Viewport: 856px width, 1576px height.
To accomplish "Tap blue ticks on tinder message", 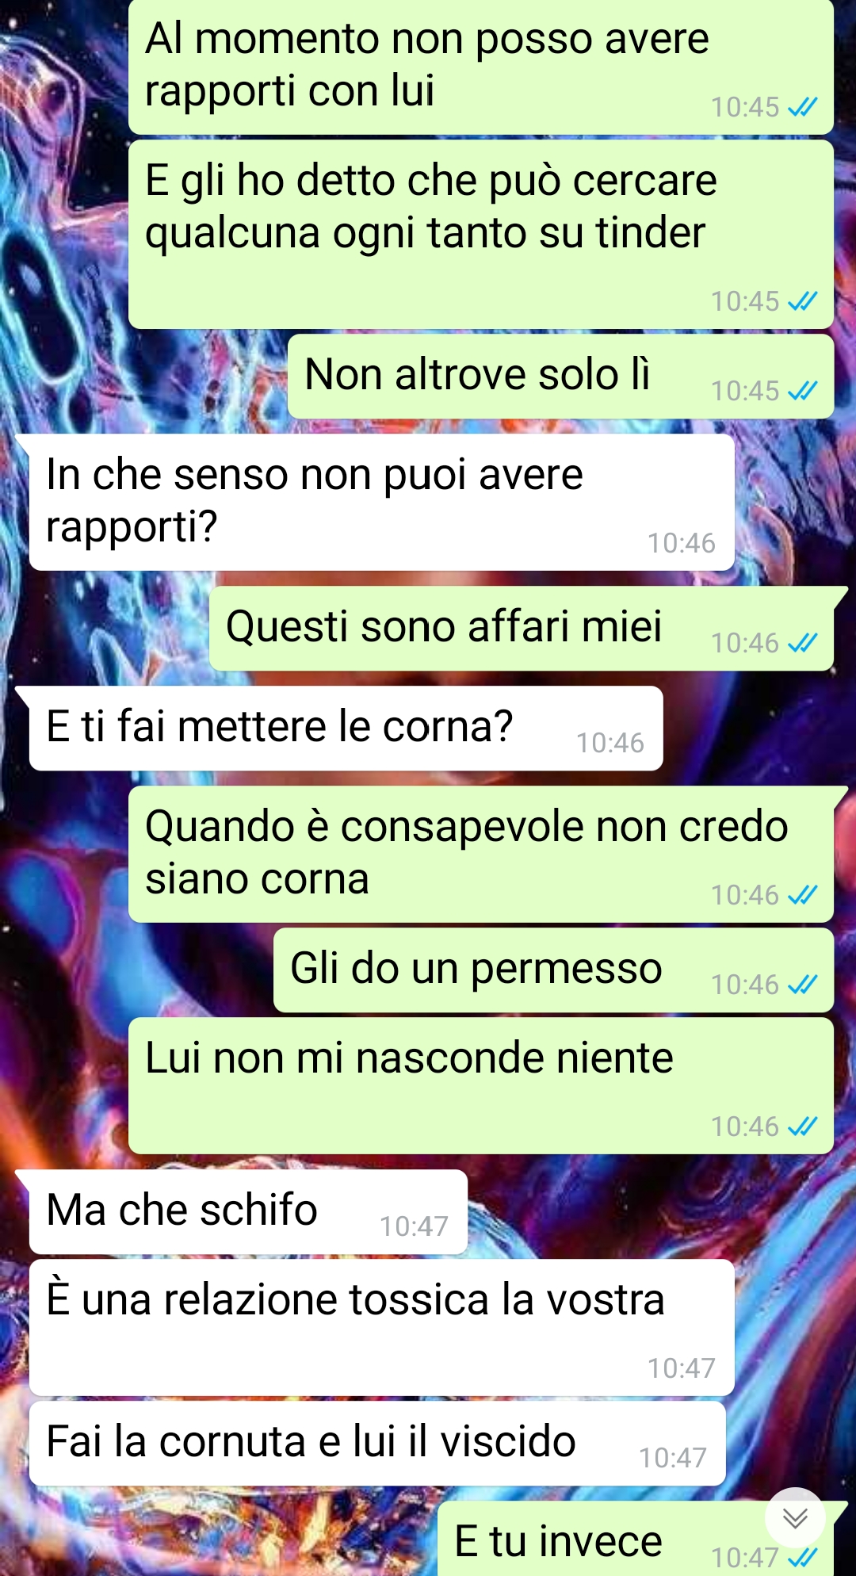I will [803, 301].
